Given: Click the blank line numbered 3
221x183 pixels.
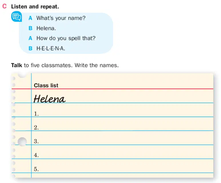Looking at the screenshot, I should click(122, 138).
